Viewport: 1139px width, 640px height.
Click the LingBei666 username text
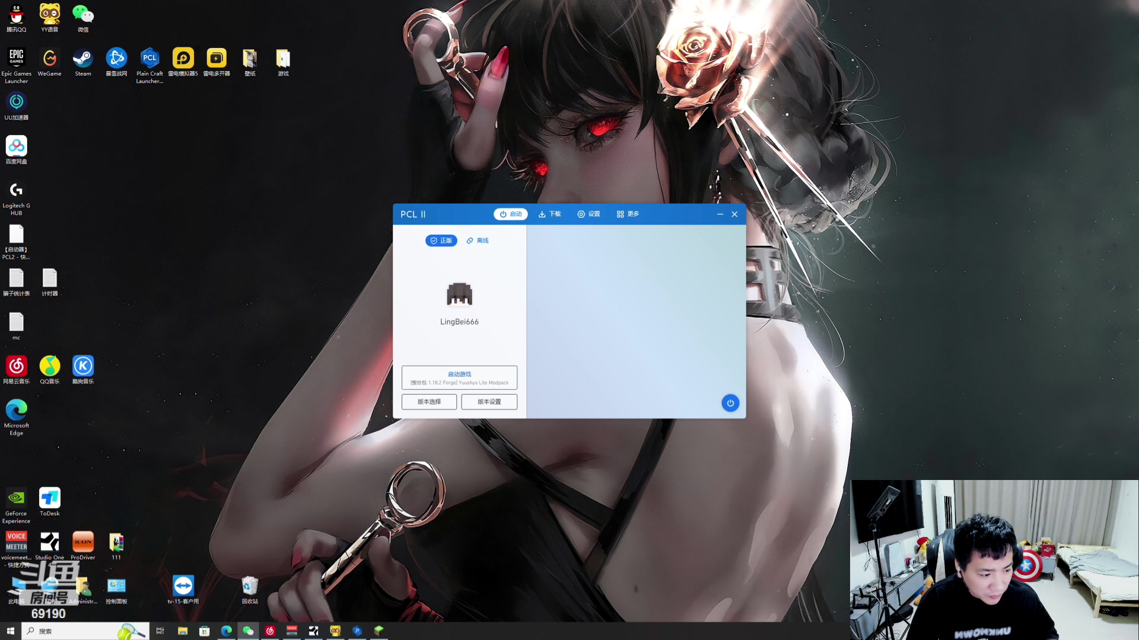pyautogui.click(x=459, y=322)
